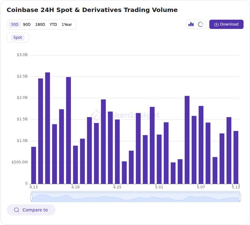Screen dimensions: 250x225
Task: Click the last bar at 5.13
Action: (236, 157)
